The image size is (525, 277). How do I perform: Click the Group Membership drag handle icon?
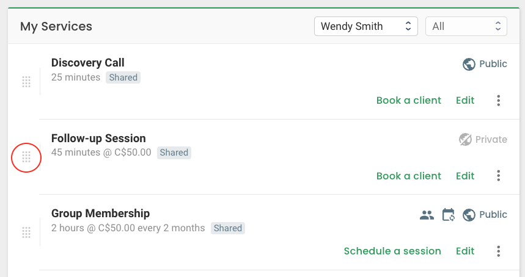(x=26, y=232)
